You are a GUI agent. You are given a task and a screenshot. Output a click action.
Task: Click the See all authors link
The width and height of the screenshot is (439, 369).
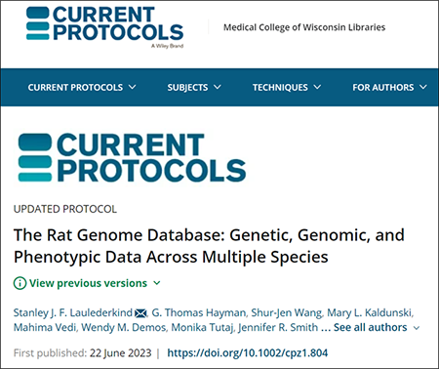[370, 327]
